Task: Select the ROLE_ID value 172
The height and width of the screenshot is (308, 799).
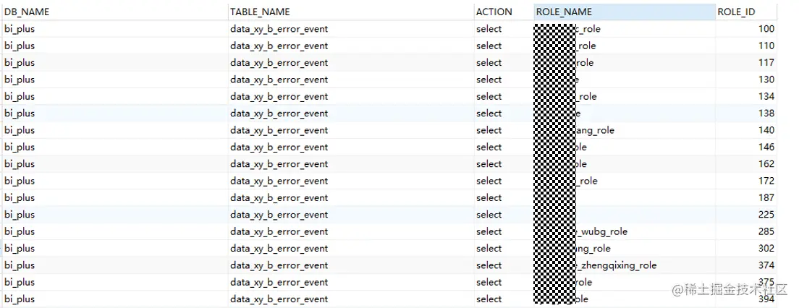Action: [766, 181]
